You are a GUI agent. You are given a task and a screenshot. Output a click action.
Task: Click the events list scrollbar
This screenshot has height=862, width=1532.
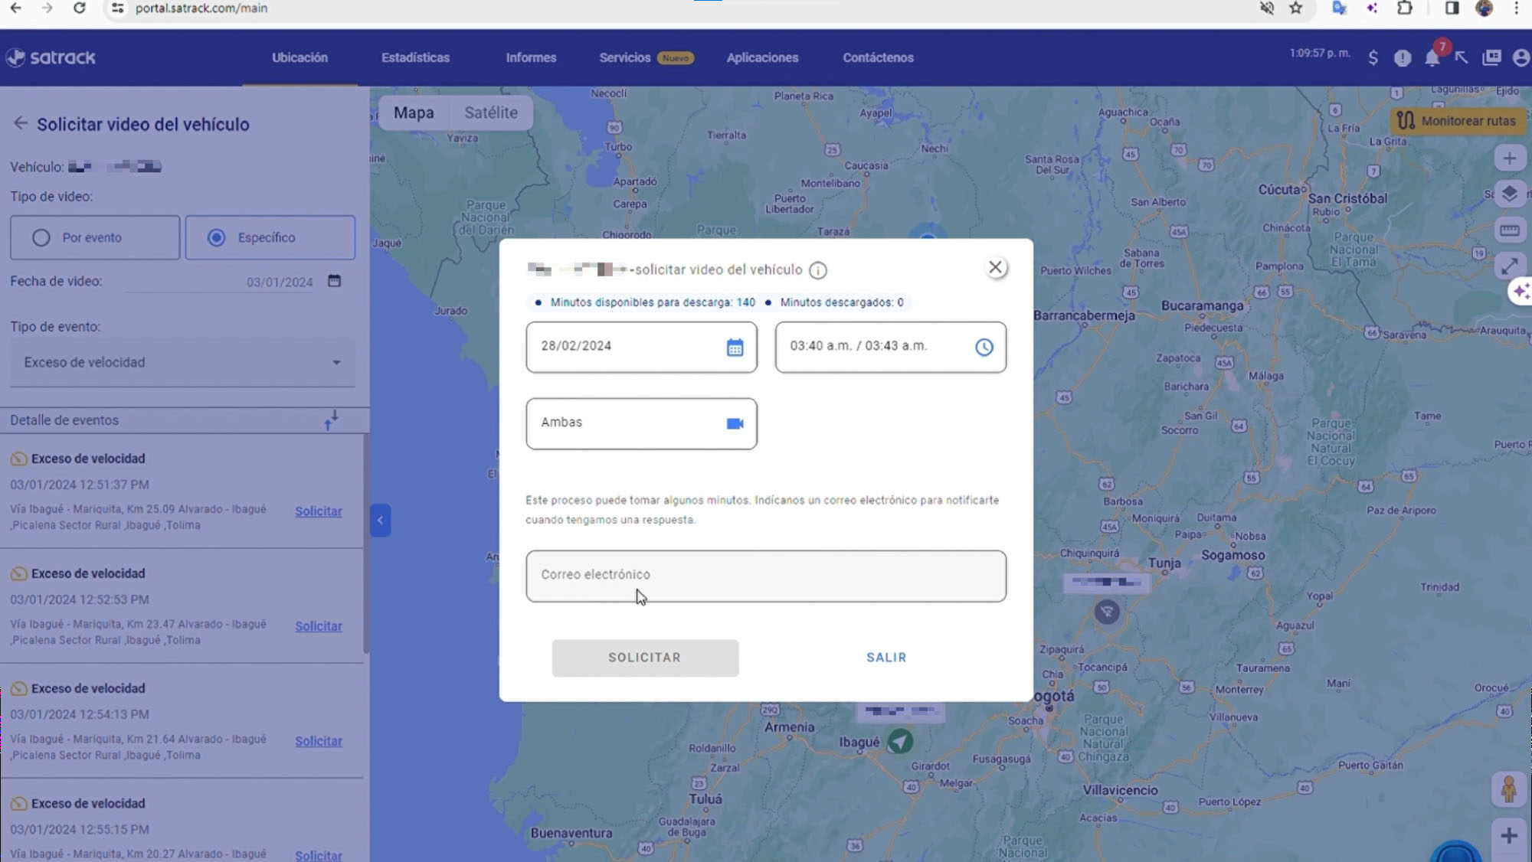click(x=366, y=544)
